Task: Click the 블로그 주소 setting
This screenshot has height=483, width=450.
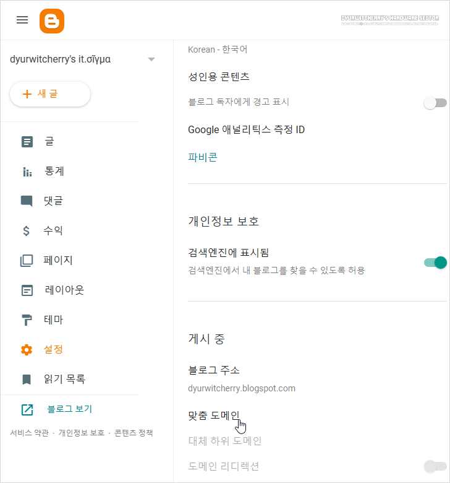Action: pos(214,370)
